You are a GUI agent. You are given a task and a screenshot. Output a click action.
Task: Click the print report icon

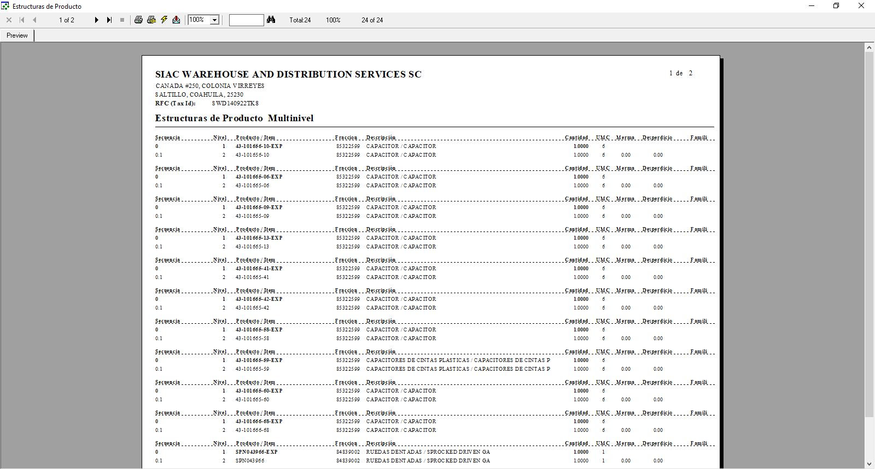point(138,20)
